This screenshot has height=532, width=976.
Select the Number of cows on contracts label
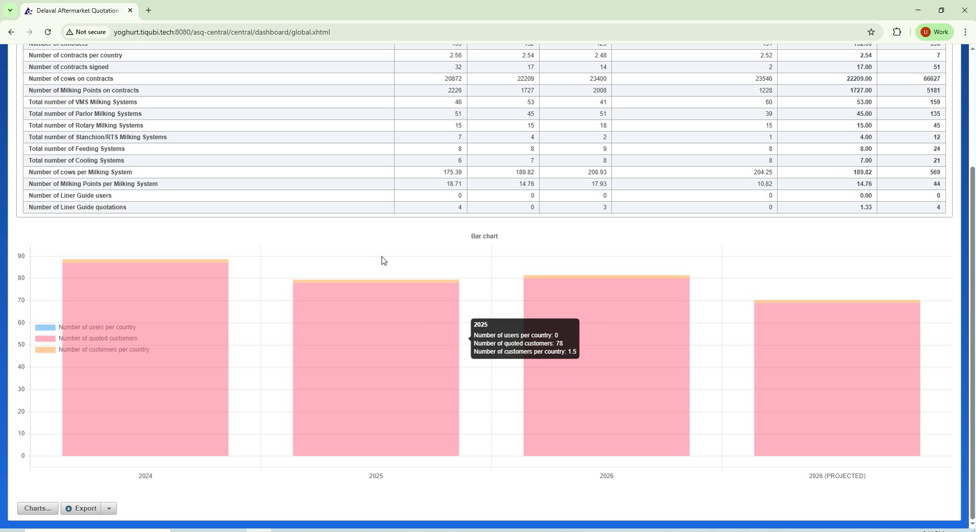(71, 79)
